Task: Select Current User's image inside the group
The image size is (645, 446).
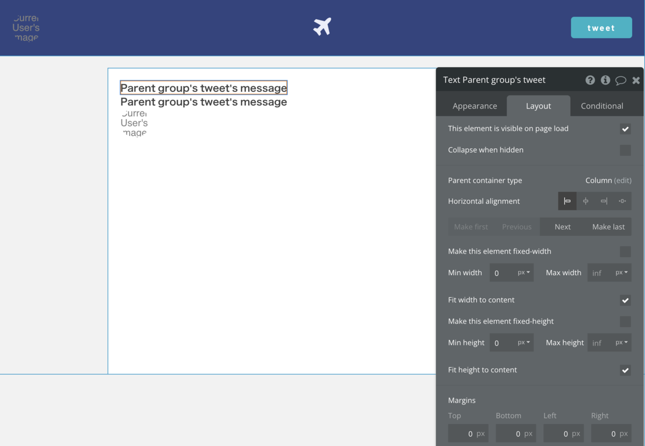Action: click(x=134, y=123)
